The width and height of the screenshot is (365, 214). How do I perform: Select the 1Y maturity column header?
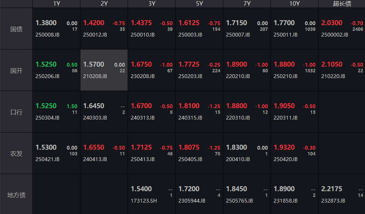56,4
